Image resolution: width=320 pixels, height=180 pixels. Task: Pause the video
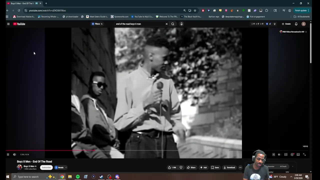point(8,154)
